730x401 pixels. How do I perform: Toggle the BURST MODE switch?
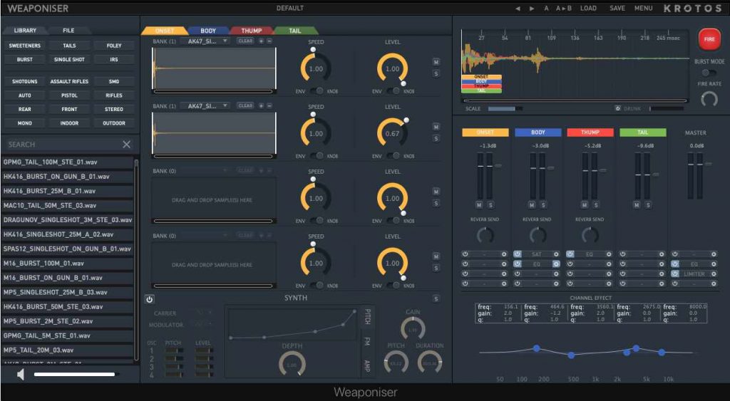pos(709,73)
